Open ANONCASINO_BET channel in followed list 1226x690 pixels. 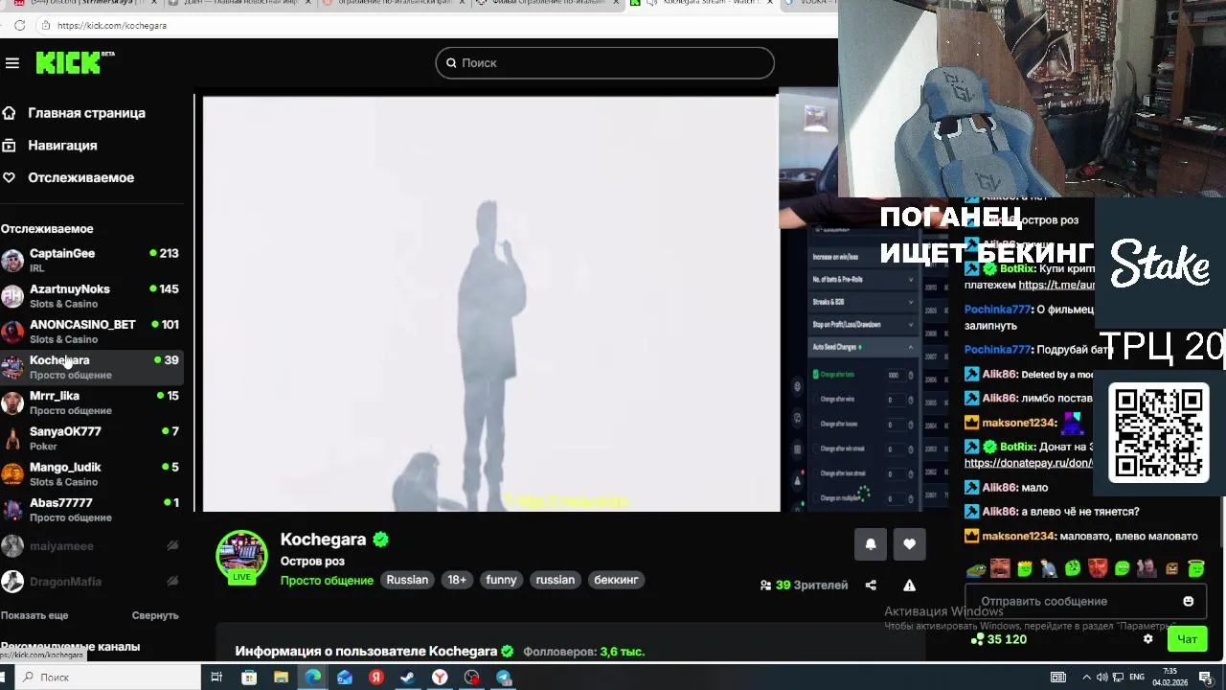click(x=91, y=331)
